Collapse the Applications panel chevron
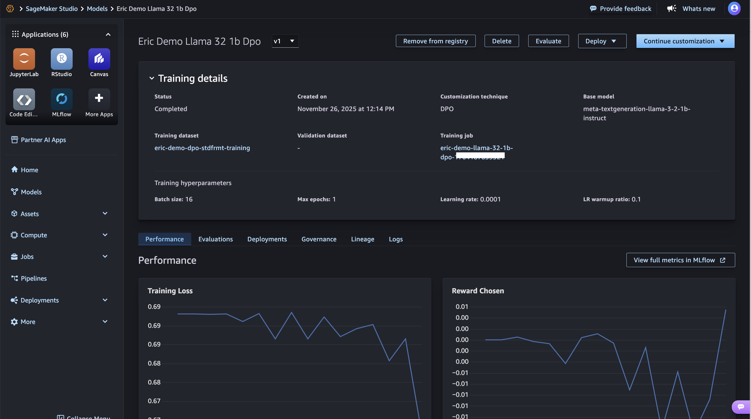This screenshot has height=419, width=751. pos(108,34)
